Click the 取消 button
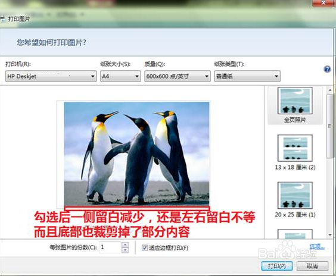 [312, 266]
